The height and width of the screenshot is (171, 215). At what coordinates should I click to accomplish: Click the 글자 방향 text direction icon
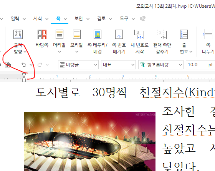18,34
